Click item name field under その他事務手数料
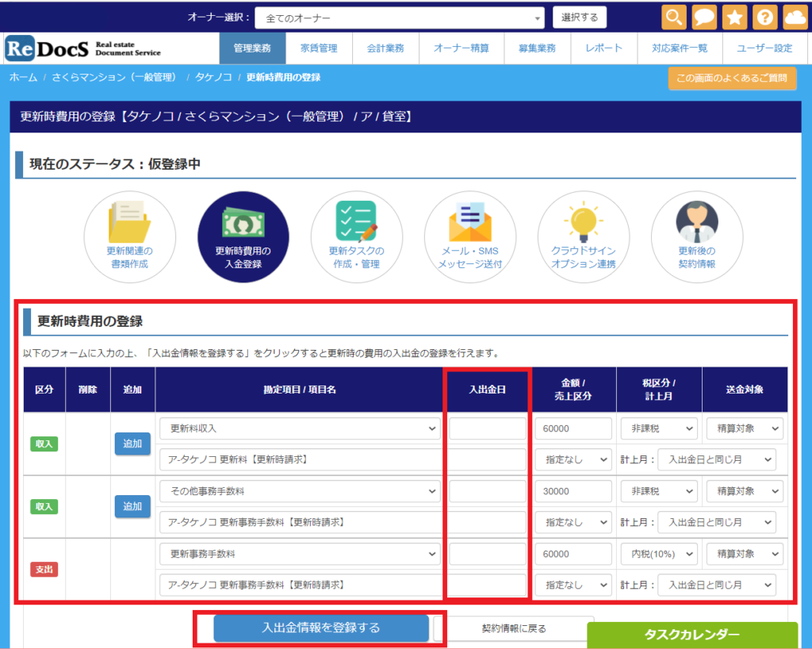The image size is (812, 649). click(343, 522)
